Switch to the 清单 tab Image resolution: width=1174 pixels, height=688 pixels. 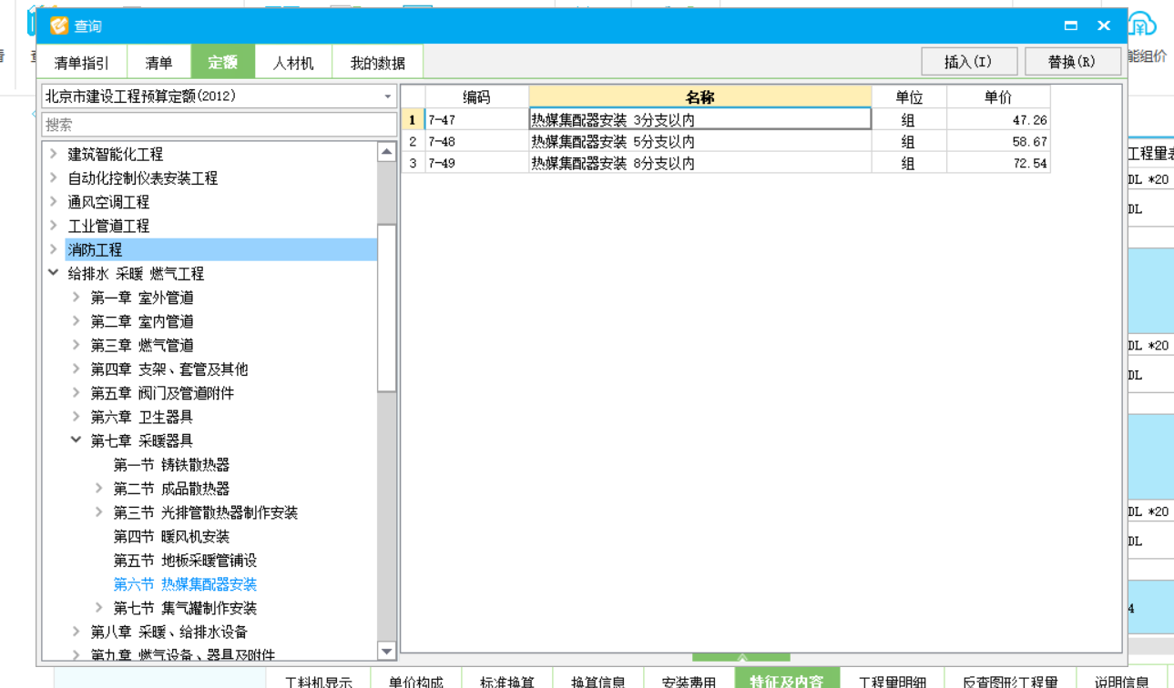point(158,63)
